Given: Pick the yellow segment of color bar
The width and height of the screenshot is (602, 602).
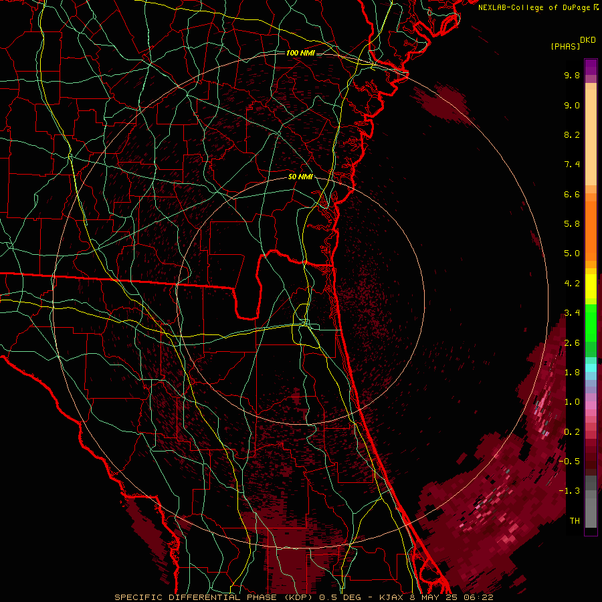Looking at the screenshot, I should tap(591, 286).
